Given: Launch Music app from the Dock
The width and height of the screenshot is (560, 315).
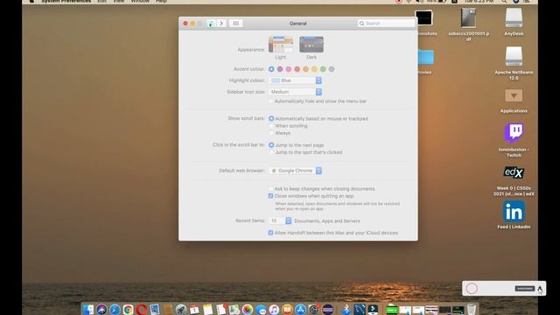Looking at the screenshot, I should [274, 309].
